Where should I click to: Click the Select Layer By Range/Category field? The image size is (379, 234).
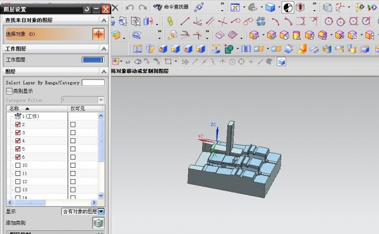tap(93, 83)
